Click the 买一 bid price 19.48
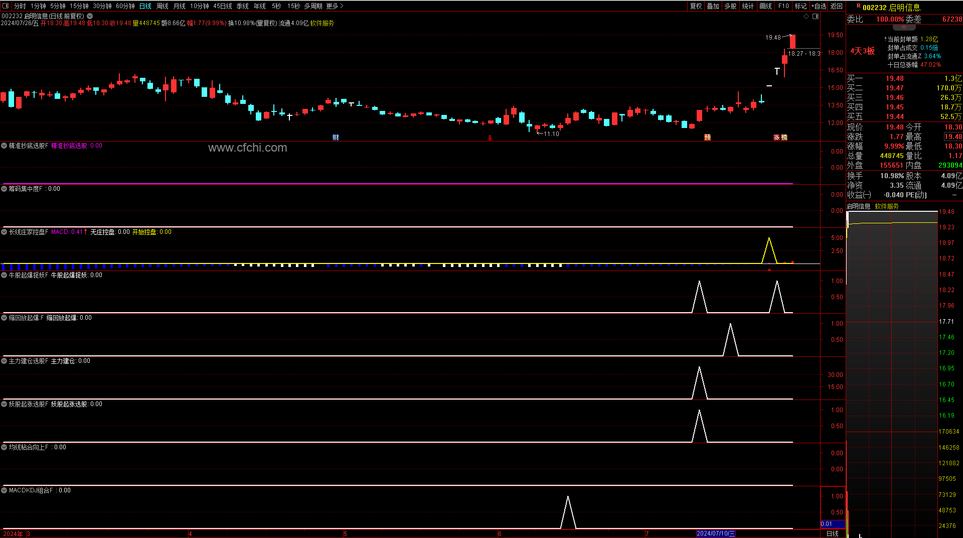 click(895, 78)
